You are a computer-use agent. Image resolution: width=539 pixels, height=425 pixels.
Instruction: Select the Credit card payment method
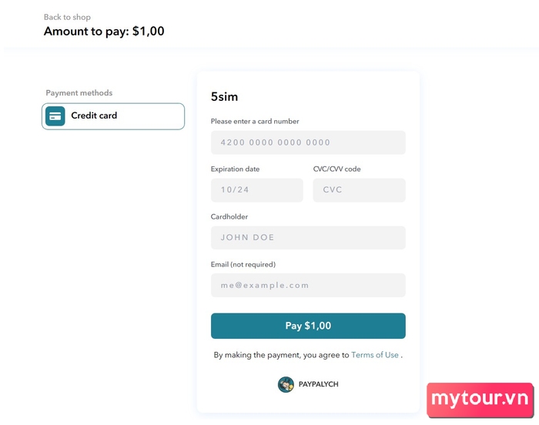tap(113, 116)
